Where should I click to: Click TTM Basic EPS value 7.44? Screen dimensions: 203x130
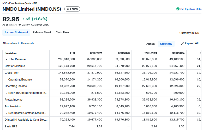[72, 126]
